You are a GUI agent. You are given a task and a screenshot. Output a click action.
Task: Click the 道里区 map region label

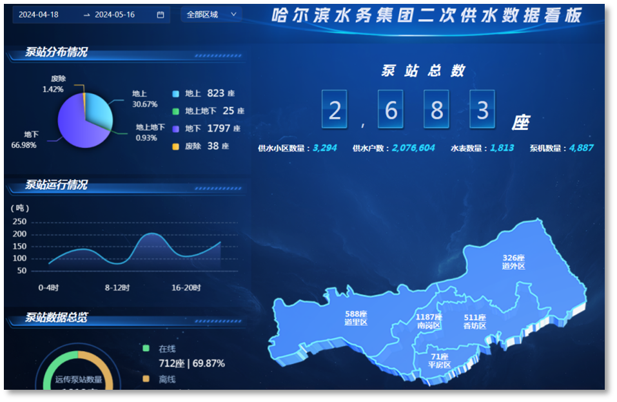(x=356, y=322)
